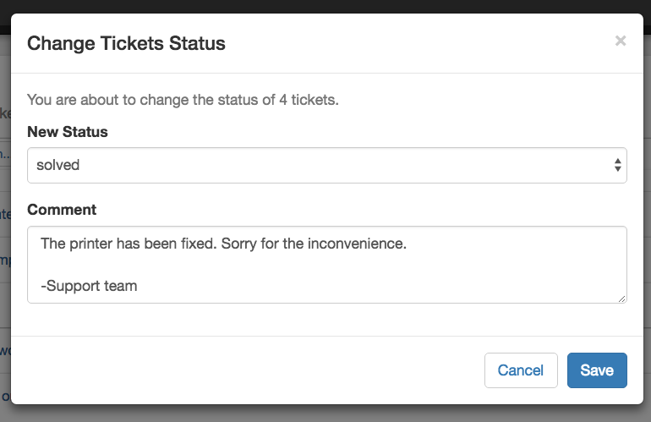Cancel the status change
651x422 pixels.
tap(520, 370)
